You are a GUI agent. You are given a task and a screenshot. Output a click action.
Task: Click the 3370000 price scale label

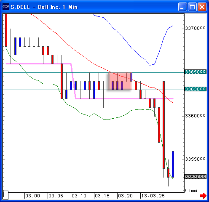(x=195, y=28)
